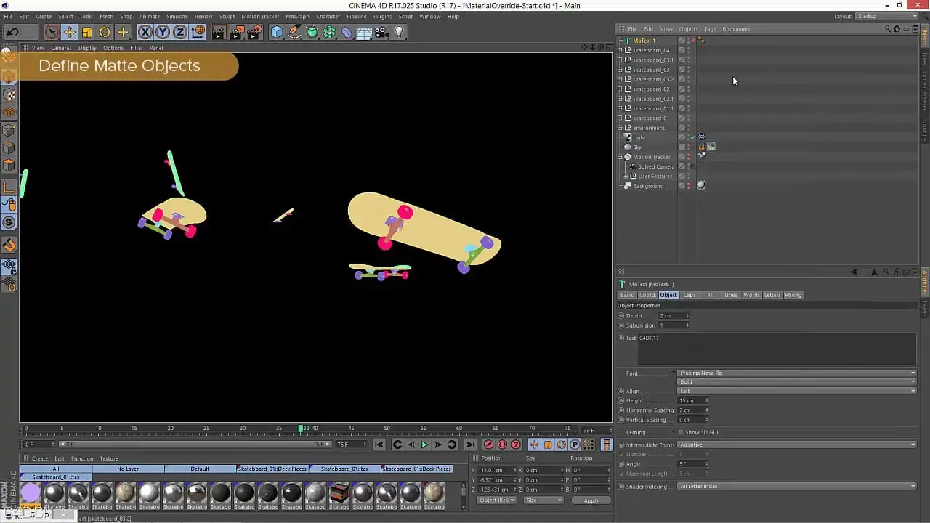930x523 pixels.
Task: Expand the skateboard_03 object
Action: point(620,70)
